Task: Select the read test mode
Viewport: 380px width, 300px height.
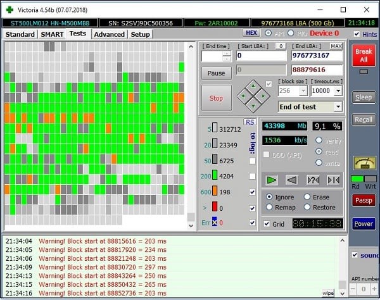Action: [319, 151]
